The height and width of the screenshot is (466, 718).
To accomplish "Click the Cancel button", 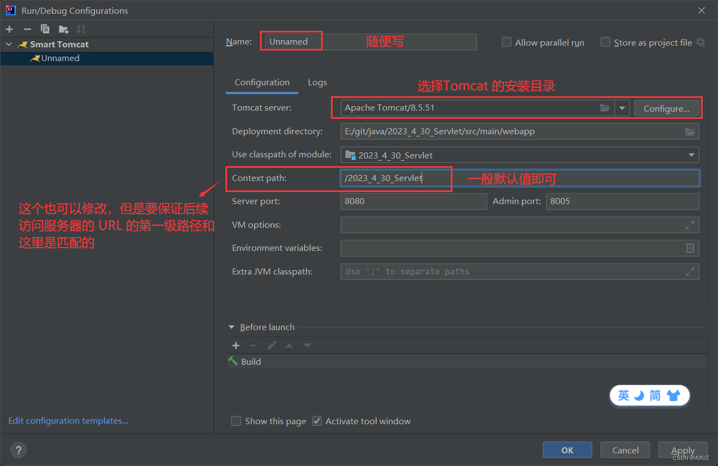I will click(625, 450).
